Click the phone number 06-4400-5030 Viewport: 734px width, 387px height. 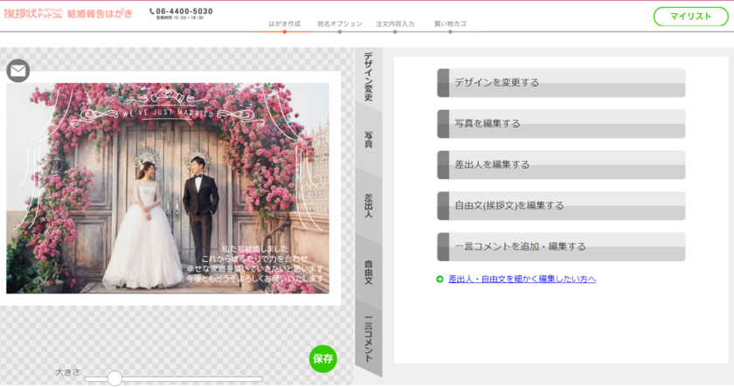click(184, 11)
